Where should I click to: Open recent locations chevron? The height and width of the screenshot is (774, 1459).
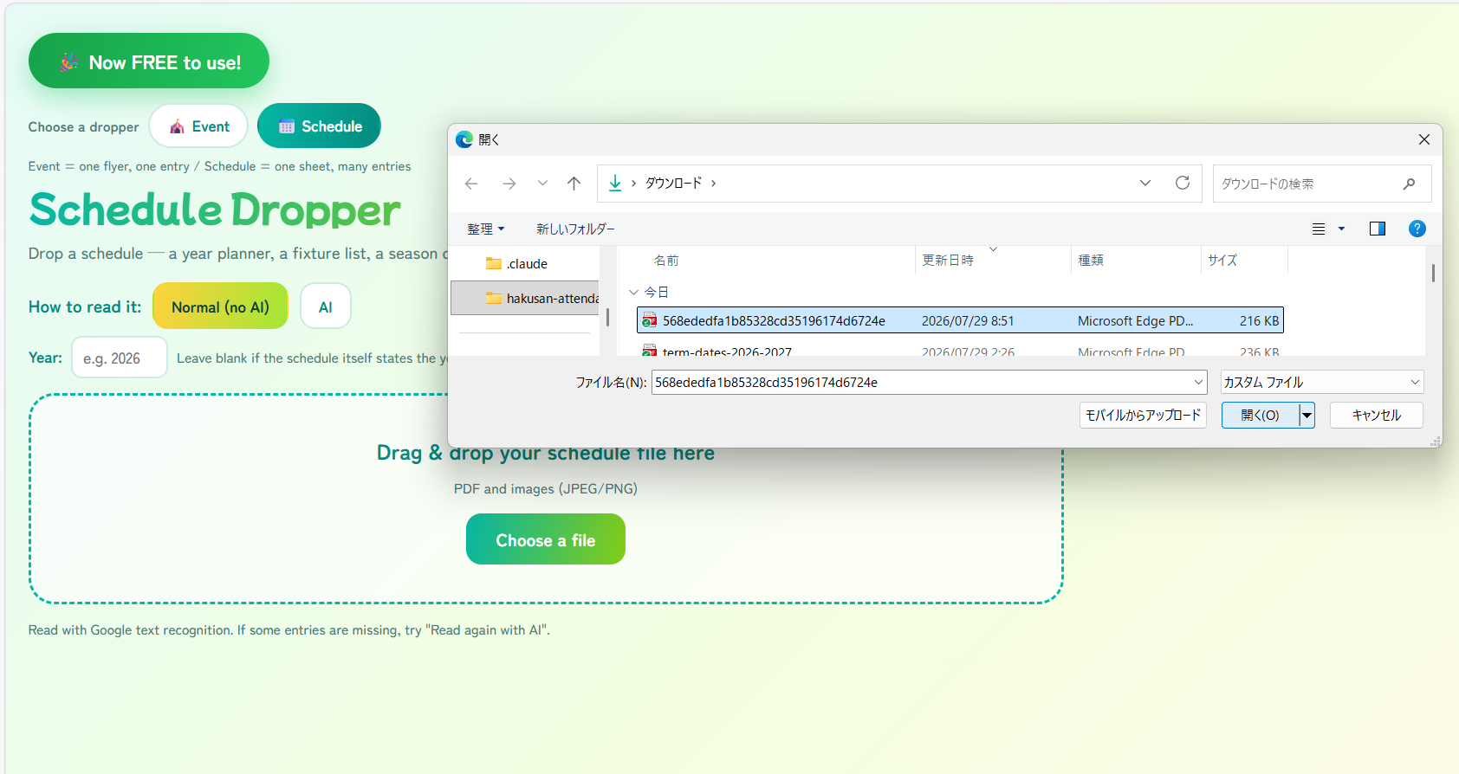coord(542,184)
